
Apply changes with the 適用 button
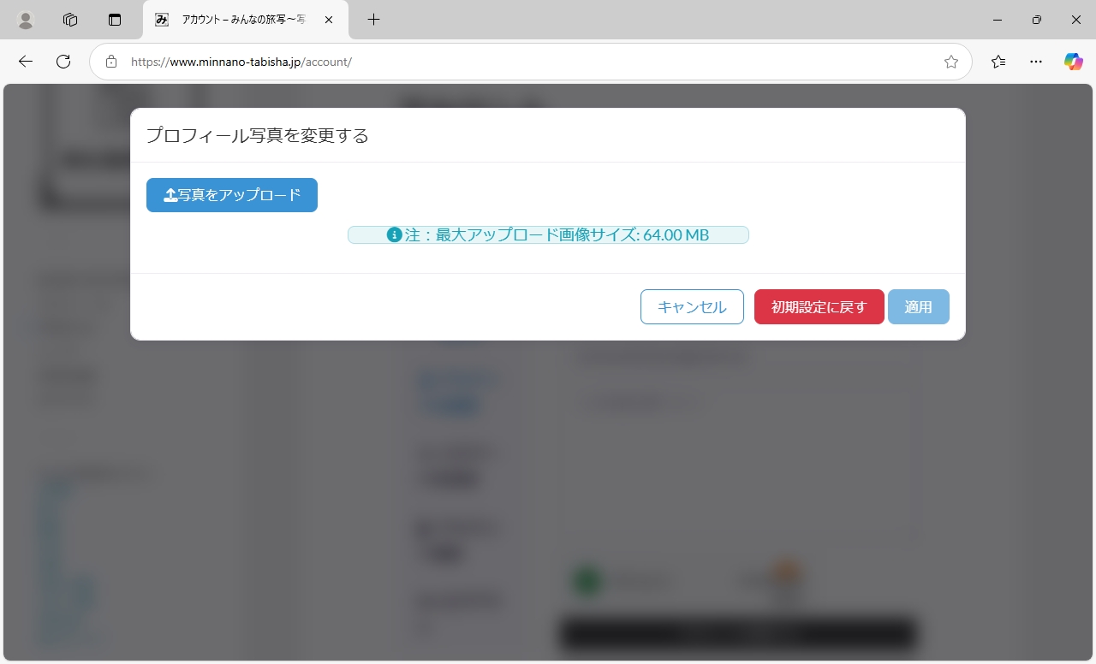click(918, 307)
